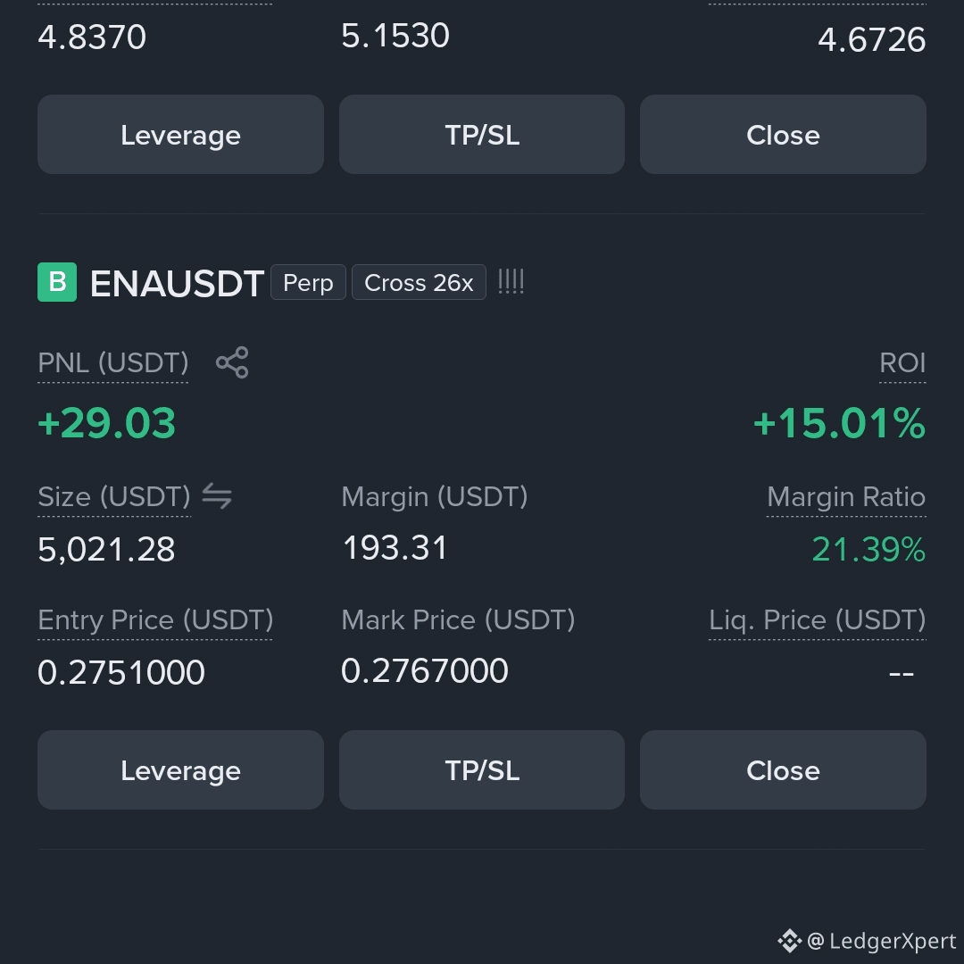Open the four-bar ADL indicator next to Cross 26x
Image resolution: width=964 pixels, height=964 pixels.
(511, 281)
